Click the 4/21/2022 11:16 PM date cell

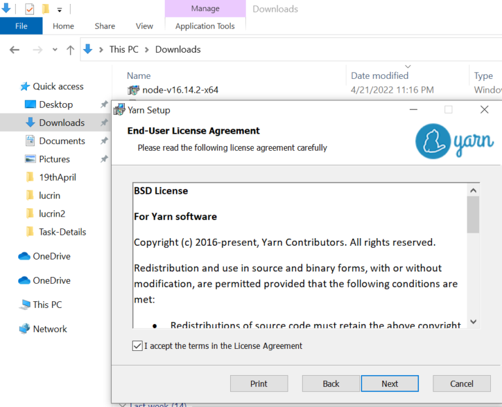pyautogui.click(x=392, y=90)
